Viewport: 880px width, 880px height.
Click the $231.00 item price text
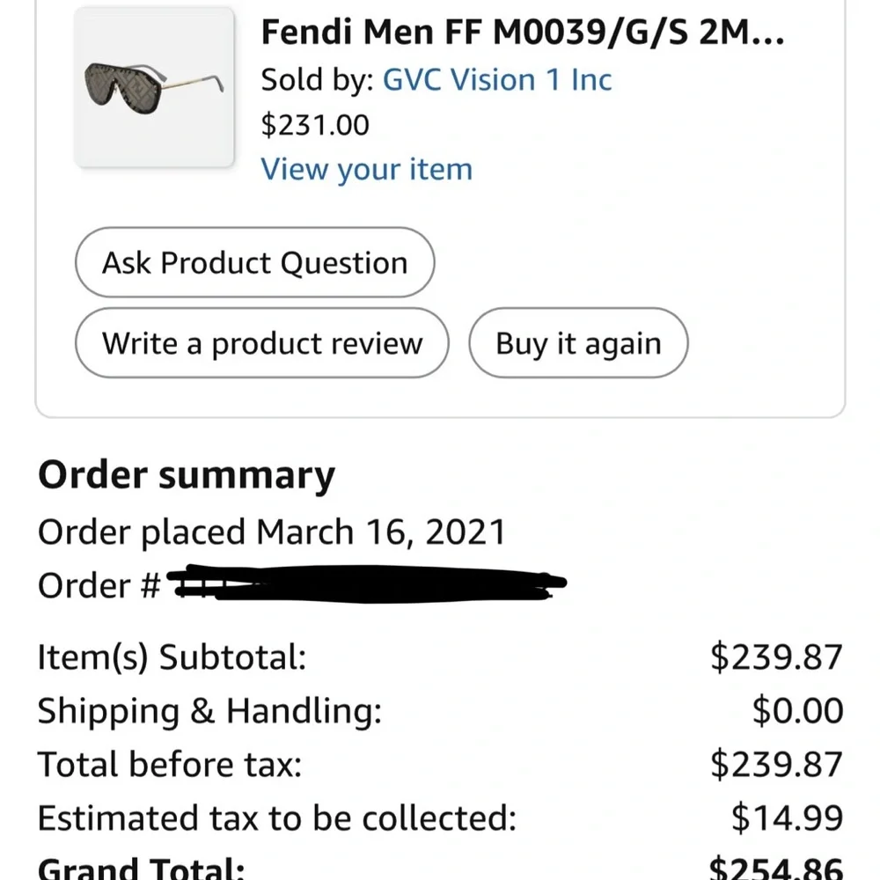[x=313, y=125]
